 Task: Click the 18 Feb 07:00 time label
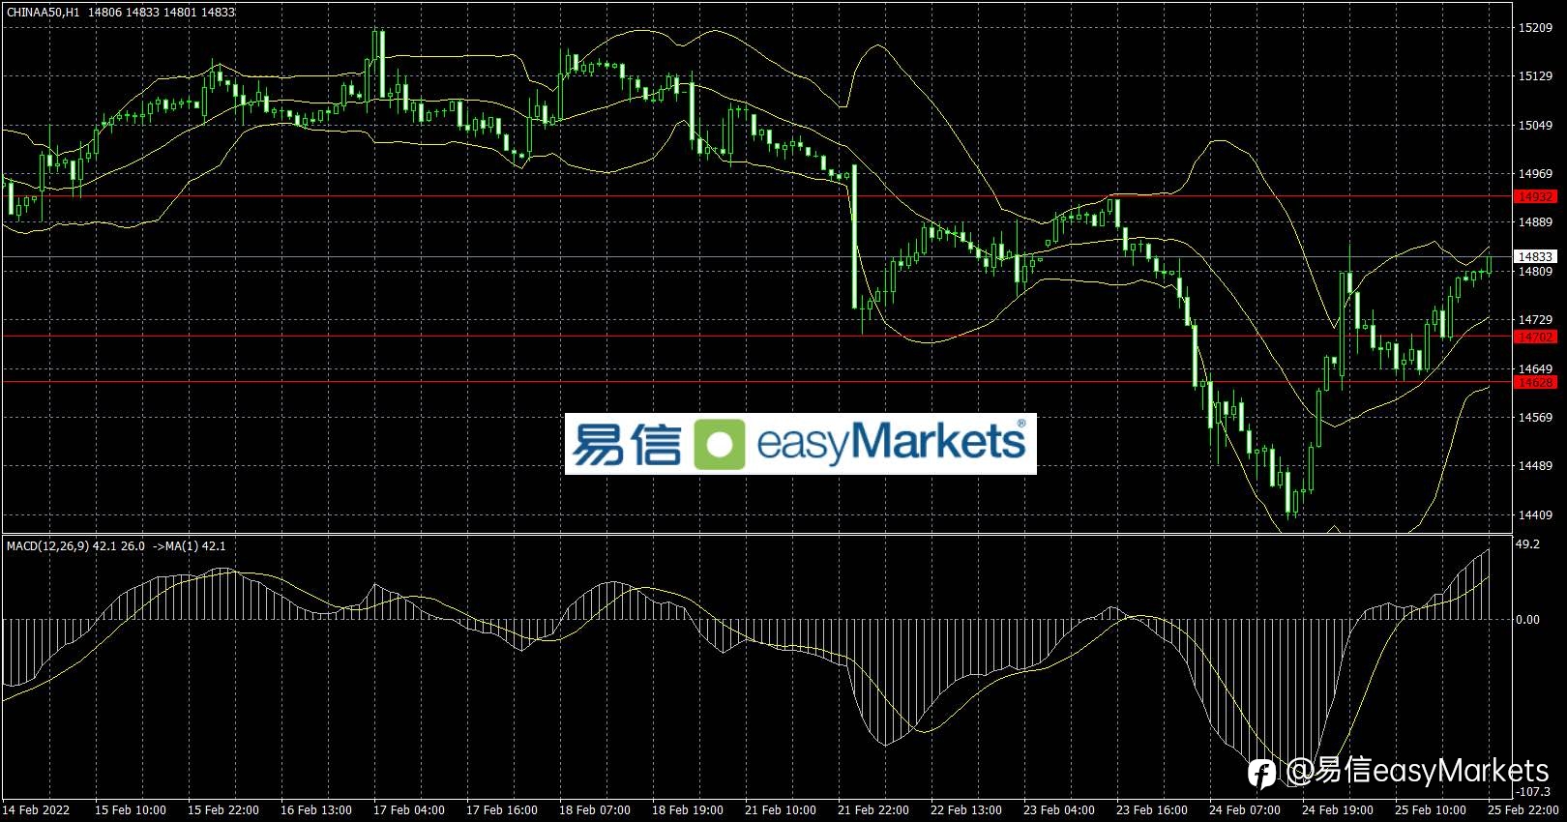tap(595, 810)
